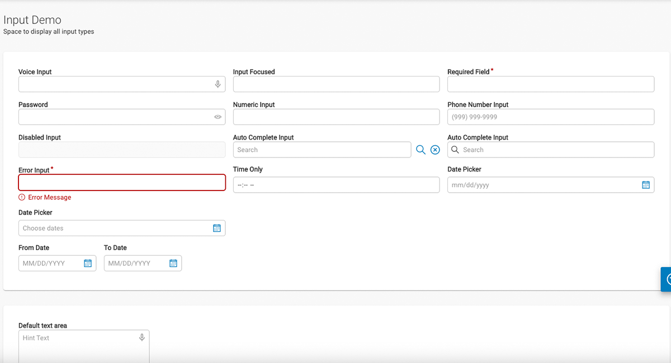The image size is (671, 363).
Task: Focus the Numeric Input field
Action: (x=336, y=117)
